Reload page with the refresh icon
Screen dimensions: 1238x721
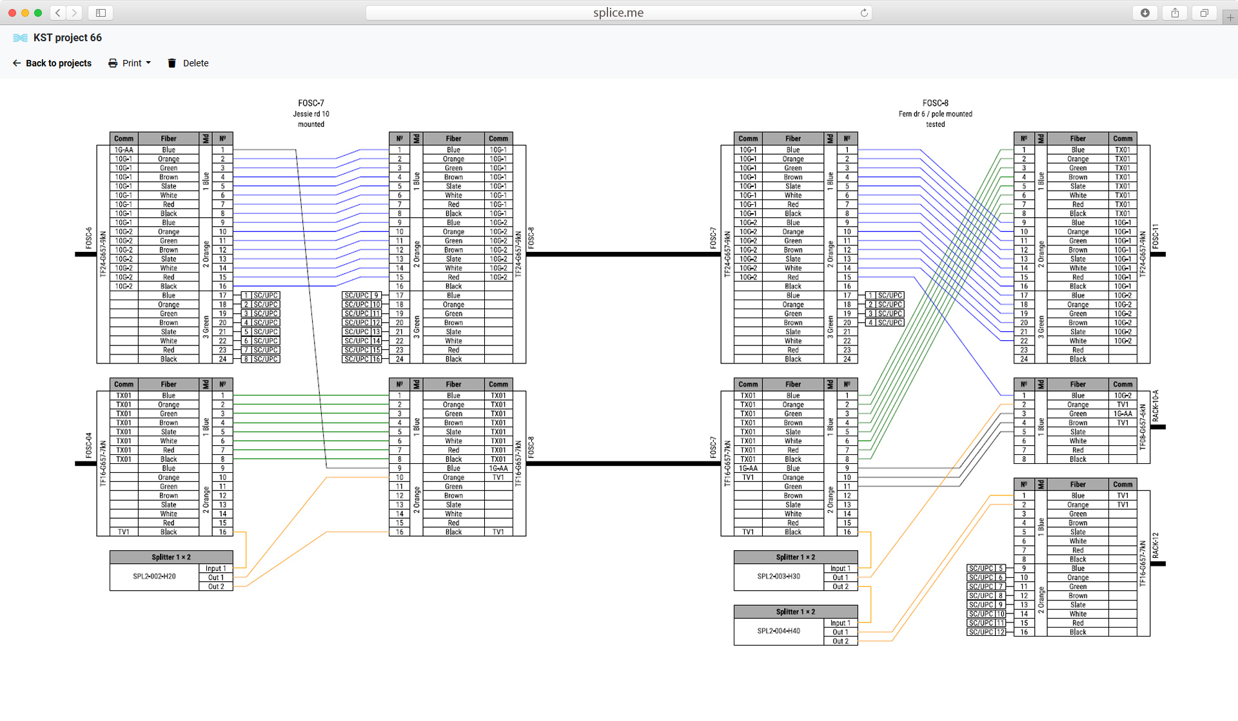coord(864,12)
